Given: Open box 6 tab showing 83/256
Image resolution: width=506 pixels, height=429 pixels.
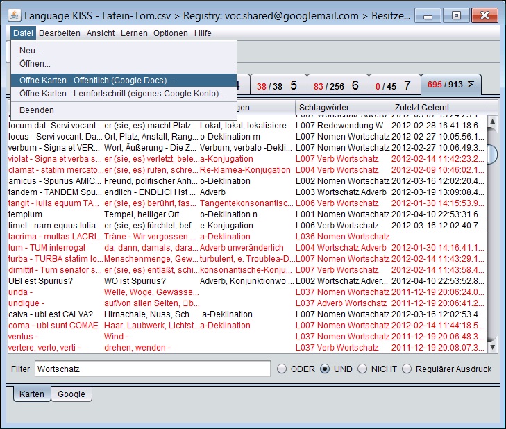Looking at the screenshot, I should 337,85.
